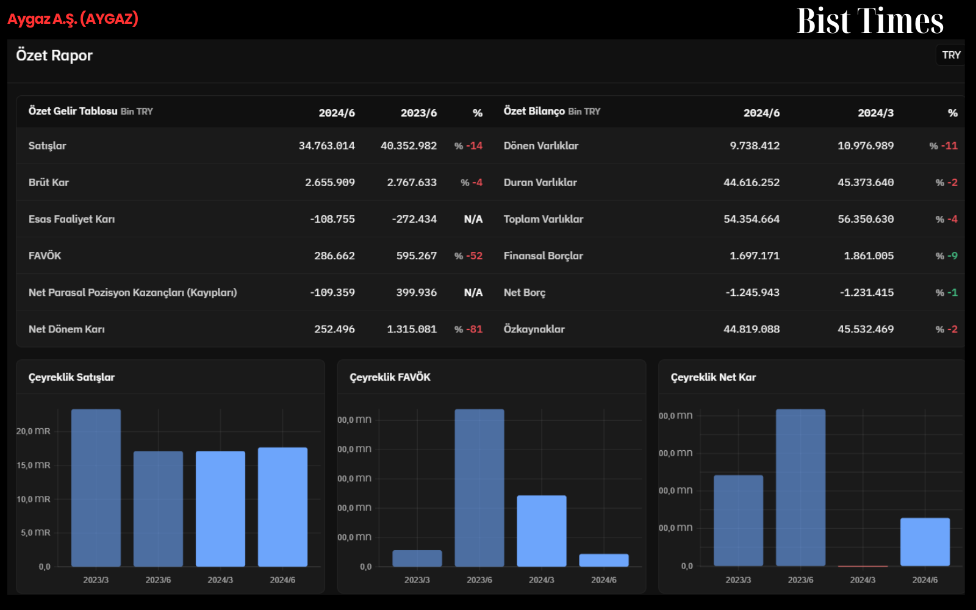Click the 2023/3 bar in Çeyreklik Satışlar

point(96,488)
